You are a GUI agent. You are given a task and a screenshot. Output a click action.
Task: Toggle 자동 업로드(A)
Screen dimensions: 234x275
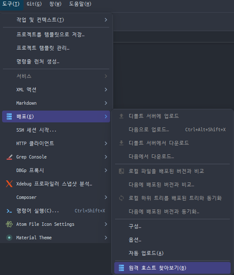(x=172, y=253)
